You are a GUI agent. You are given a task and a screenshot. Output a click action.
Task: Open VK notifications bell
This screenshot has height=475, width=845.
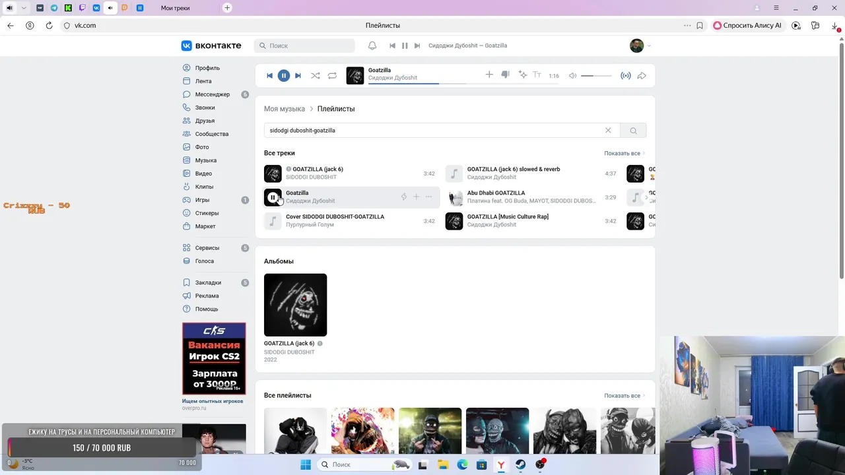click(x=372, y=46)
